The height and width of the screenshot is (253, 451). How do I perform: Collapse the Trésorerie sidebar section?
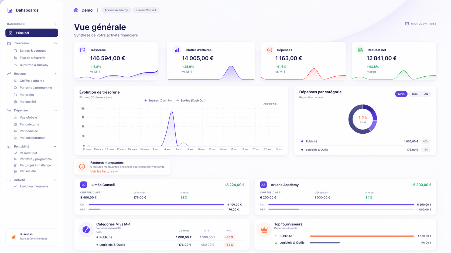[55, 43]
